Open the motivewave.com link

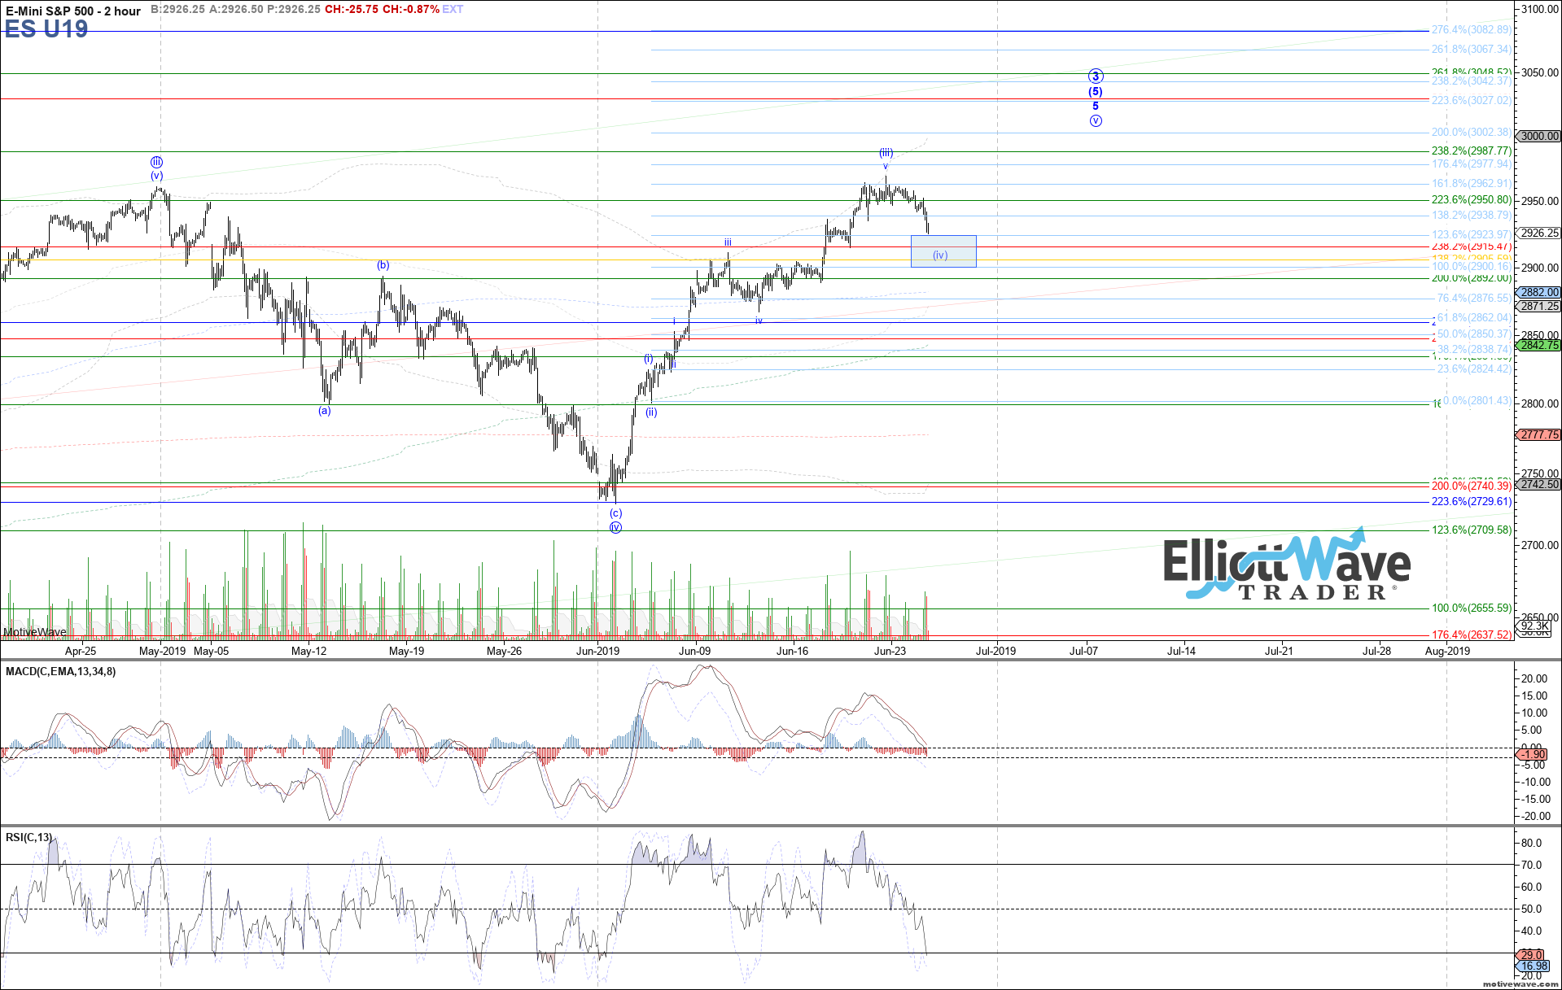click(x=1520, y=984)
